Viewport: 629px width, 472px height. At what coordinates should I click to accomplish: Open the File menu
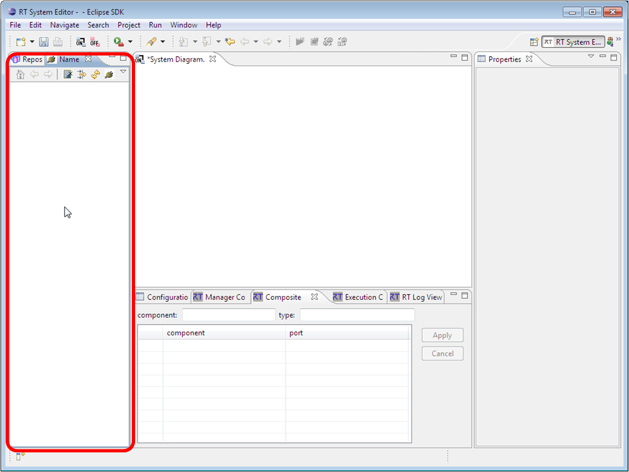pos(15,25)
